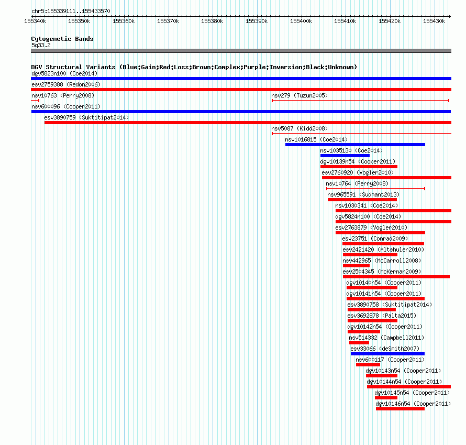
Task: Click the red bar under nsv514332
Action: coord(359,343)
